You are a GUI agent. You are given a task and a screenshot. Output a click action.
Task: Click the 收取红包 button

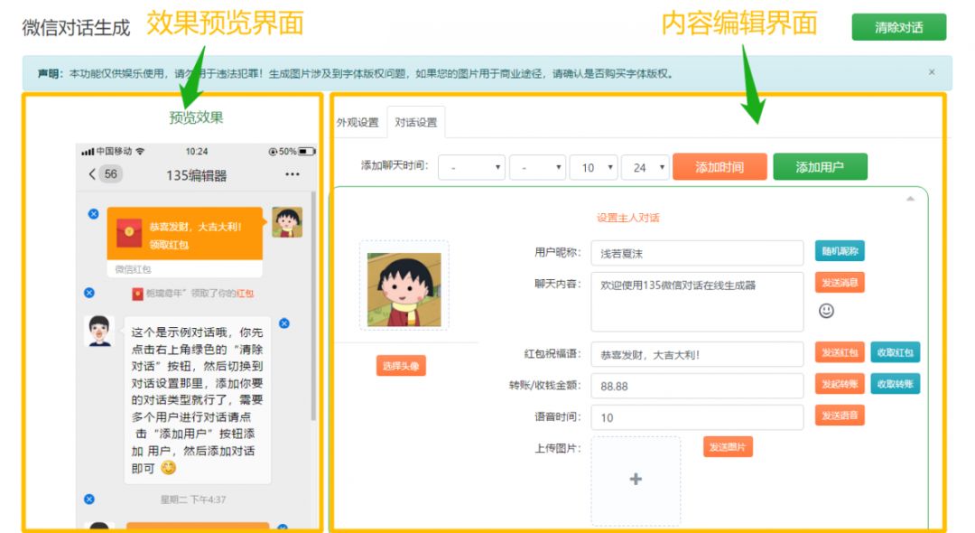(895, 352)
